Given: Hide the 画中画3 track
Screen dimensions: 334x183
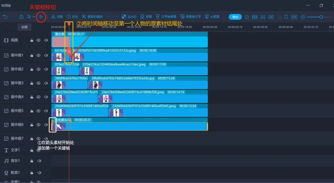Looking at the screenshot, I should tap(39, 83).
